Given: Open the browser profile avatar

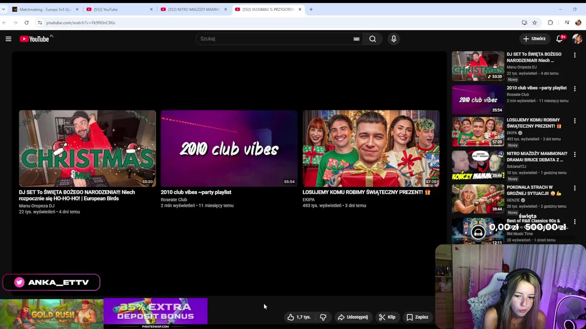Looking at the screenshot, I should tap(578, 22).
